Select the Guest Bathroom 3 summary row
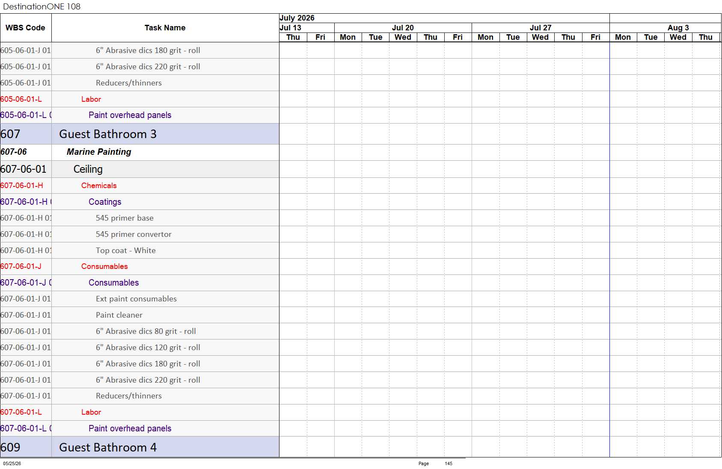722x469 pixels. point(140,134)
